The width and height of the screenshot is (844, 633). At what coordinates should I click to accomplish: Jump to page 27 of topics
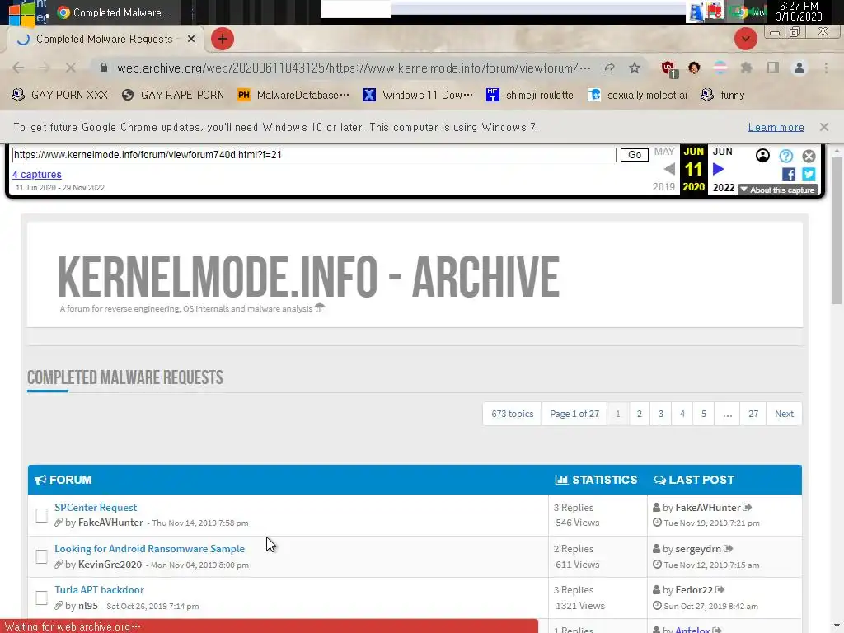(753, 414)
